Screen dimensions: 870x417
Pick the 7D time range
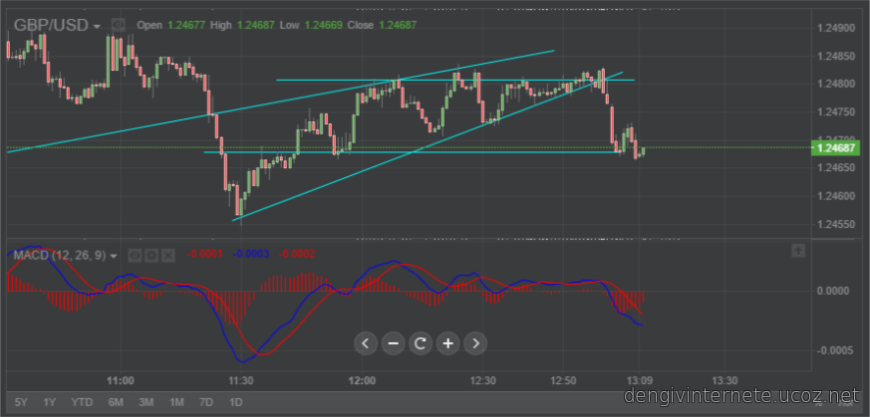[x=205, y=402]
